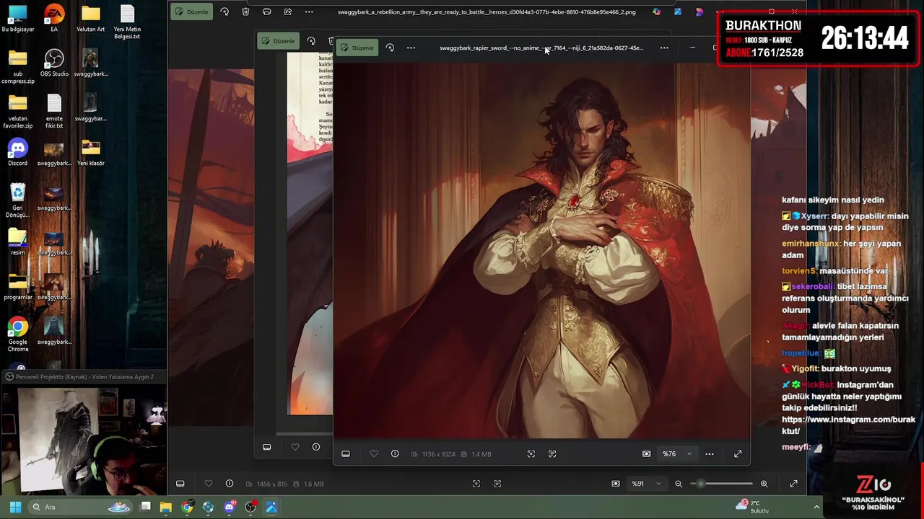Open Chrome from taskbar

(x=187, y=507)
